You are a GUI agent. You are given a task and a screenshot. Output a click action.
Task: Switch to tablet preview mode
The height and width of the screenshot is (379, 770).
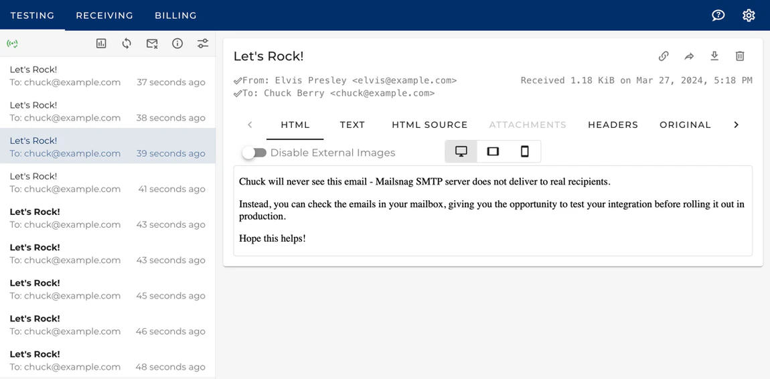pos(493,151)
